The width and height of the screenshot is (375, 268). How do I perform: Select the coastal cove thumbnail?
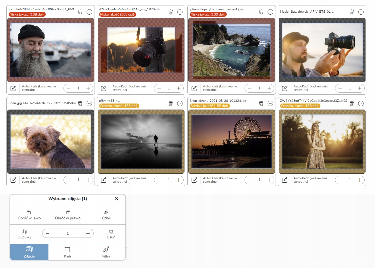[x=232, y=50]
